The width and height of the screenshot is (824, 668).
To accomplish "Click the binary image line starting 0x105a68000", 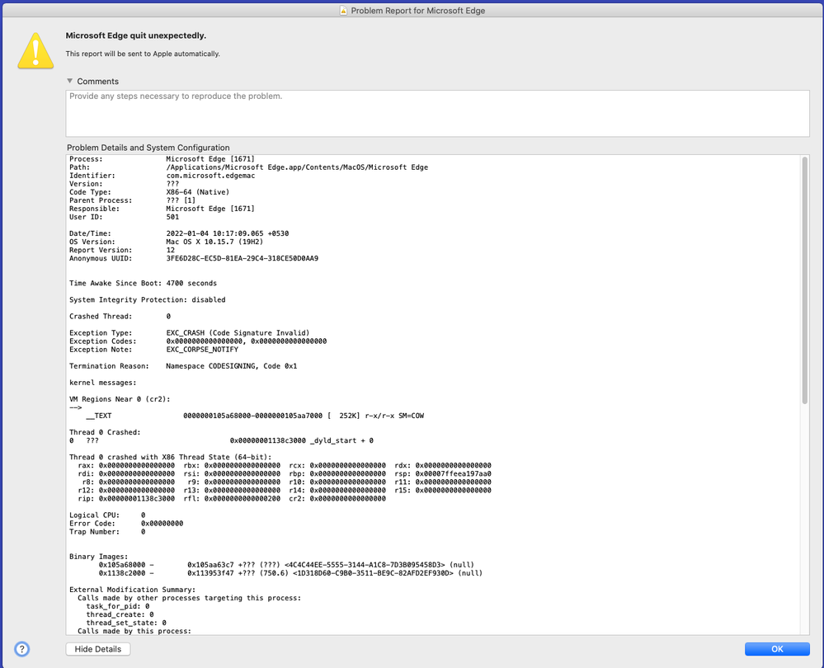I will tap(286, 565).
